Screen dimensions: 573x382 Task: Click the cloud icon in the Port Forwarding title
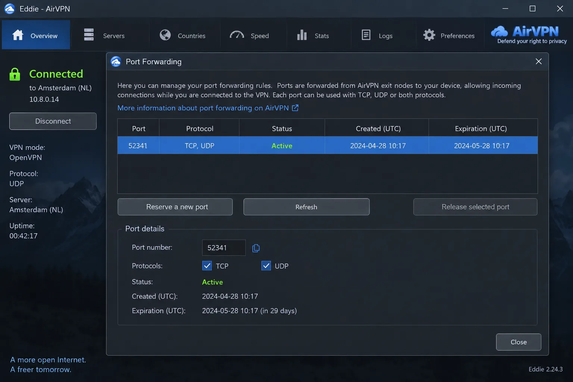[x=116, y=62]
